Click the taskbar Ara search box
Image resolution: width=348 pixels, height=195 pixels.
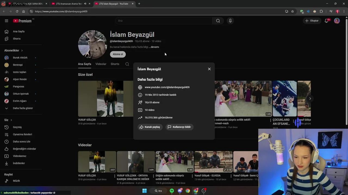coord(158,191)
